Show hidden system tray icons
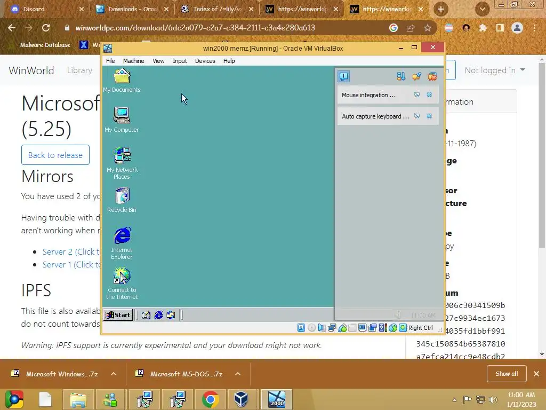 (454, 399)
